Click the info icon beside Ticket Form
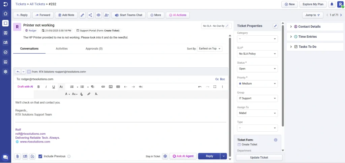Screen dimensions: 345x163 pos(276,140)
